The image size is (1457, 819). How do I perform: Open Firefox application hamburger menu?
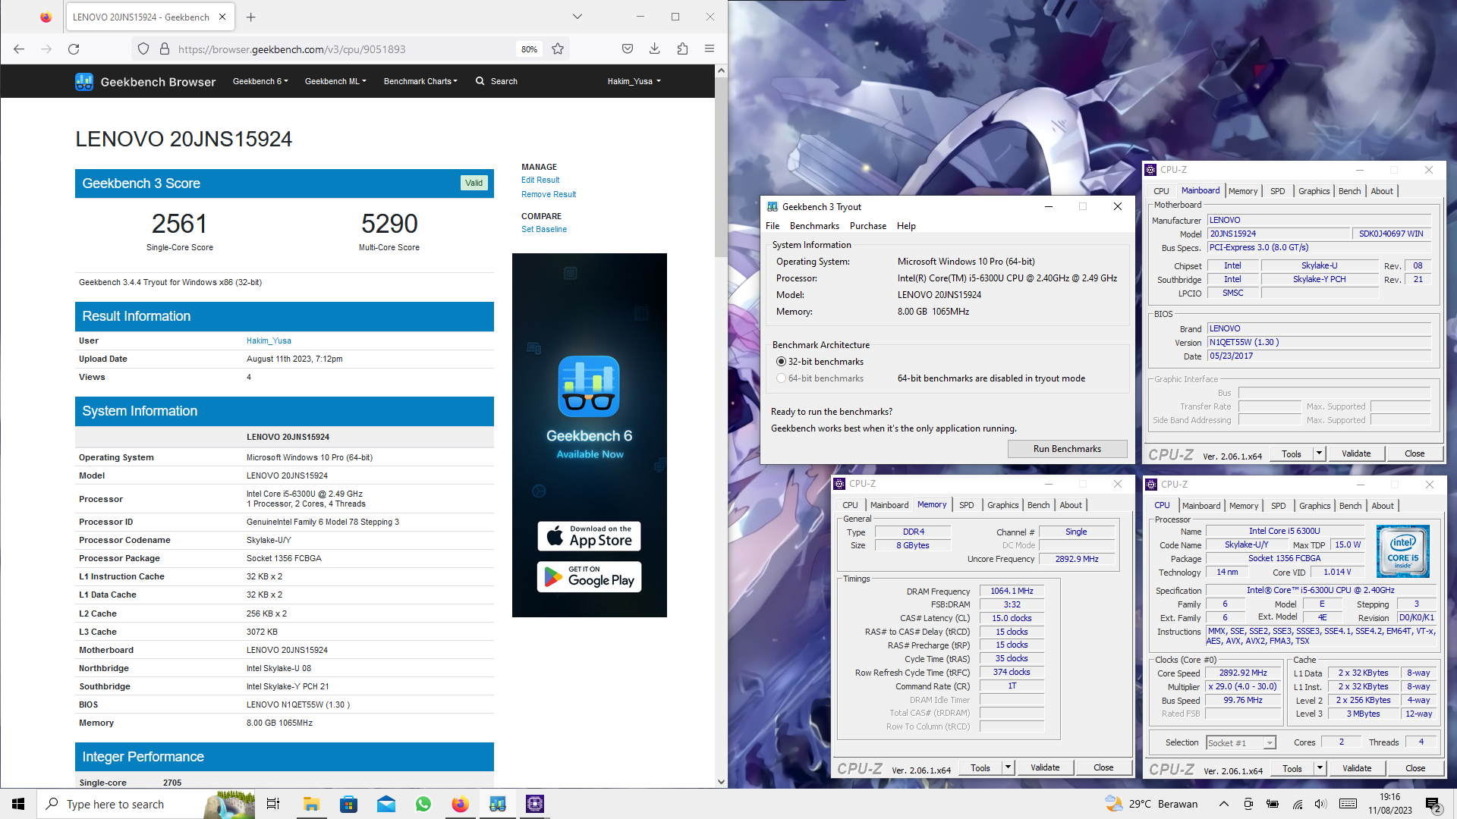(x=710, y=49)
